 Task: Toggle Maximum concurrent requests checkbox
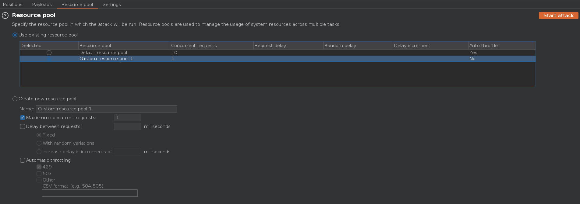23,118
